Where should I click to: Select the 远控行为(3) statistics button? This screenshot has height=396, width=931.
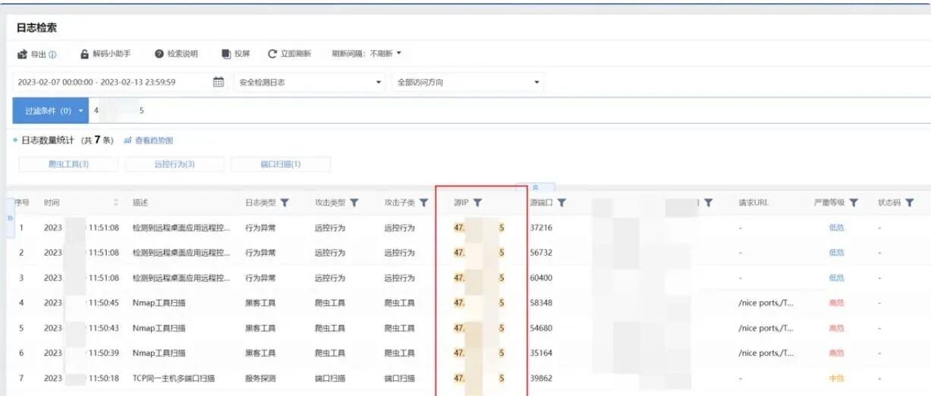coord(175,164)
